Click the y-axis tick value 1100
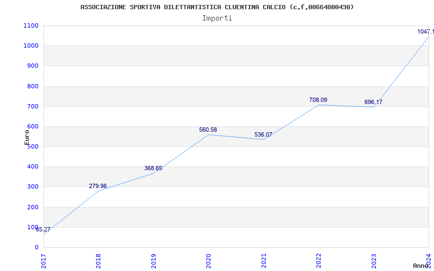Viewport: 434px width, 271px height. pyautogui.click(x=31, y=25)
